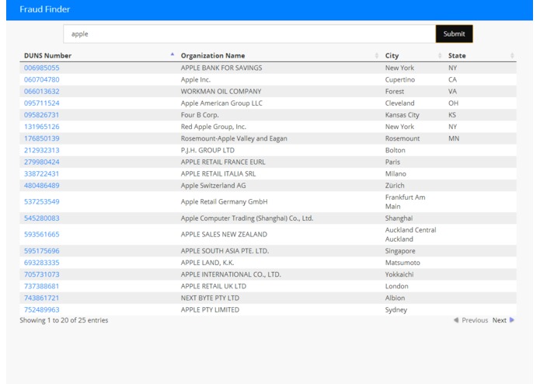Open DUNS link 066013632
Image resolution: width=540 pixels, height=384 pixels.
tap(42, 91)
